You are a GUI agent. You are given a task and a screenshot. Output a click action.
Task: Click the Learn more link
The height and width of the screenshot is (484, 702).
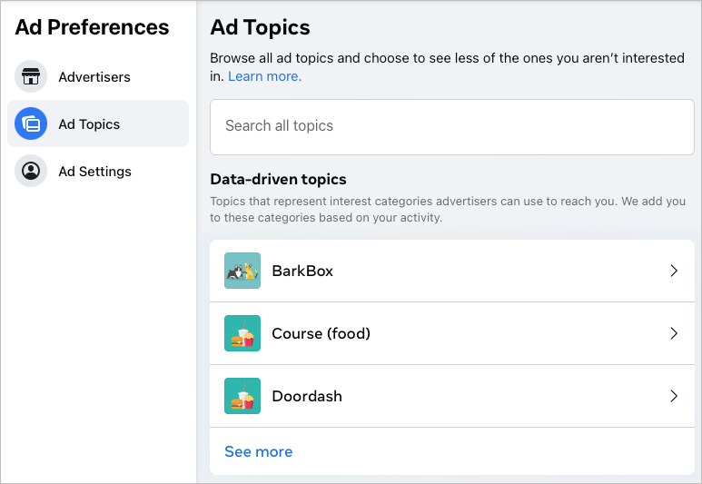pos(264,76)
